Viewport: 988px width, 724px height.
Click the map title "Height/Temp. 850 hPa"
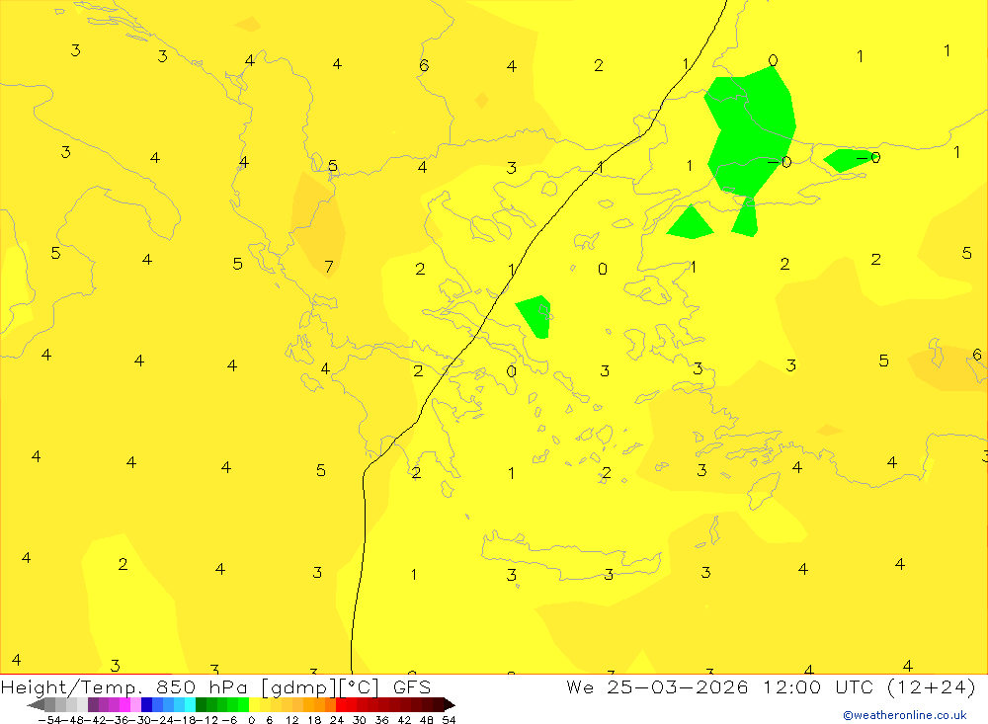point(124,686)
